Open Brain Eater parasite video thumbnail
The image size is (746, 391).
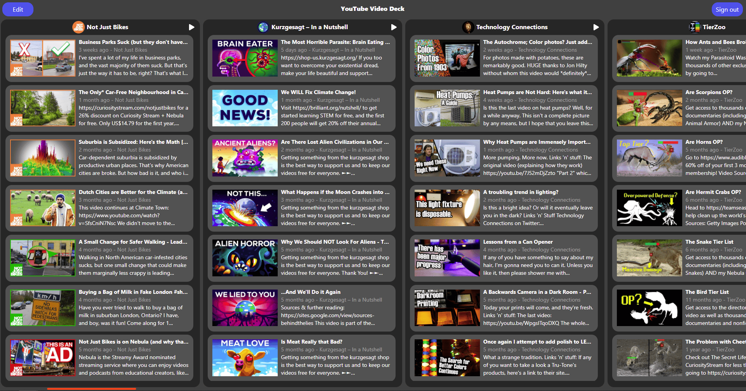[x=245, y=58]
